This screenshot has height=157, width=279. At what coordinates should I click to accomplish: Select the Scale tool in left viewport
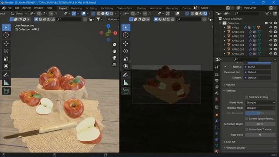pyautogui.click(x=6, y=58)
